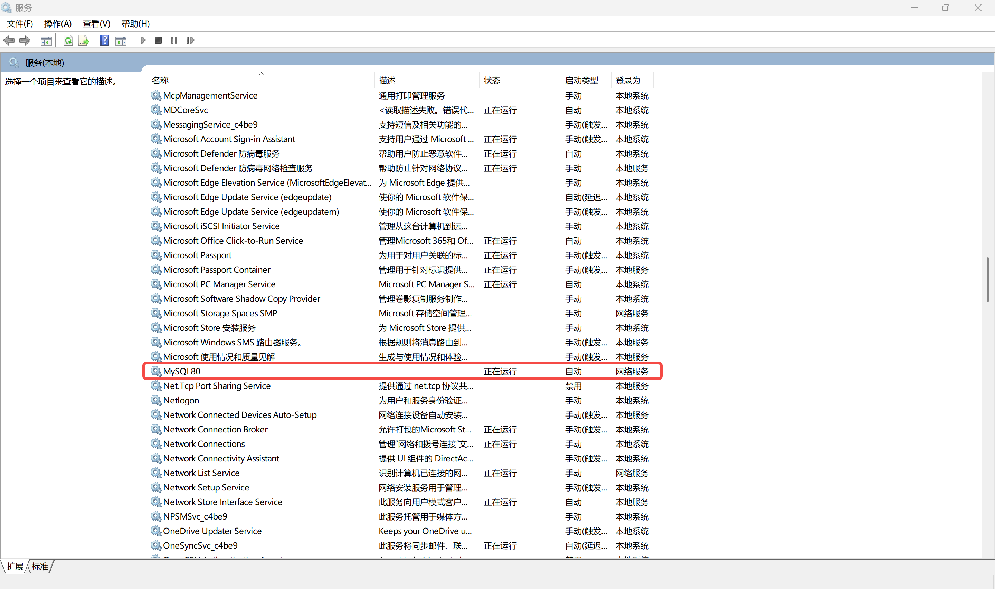
Task: Sort by the 状态 column header
Action: 492,81
